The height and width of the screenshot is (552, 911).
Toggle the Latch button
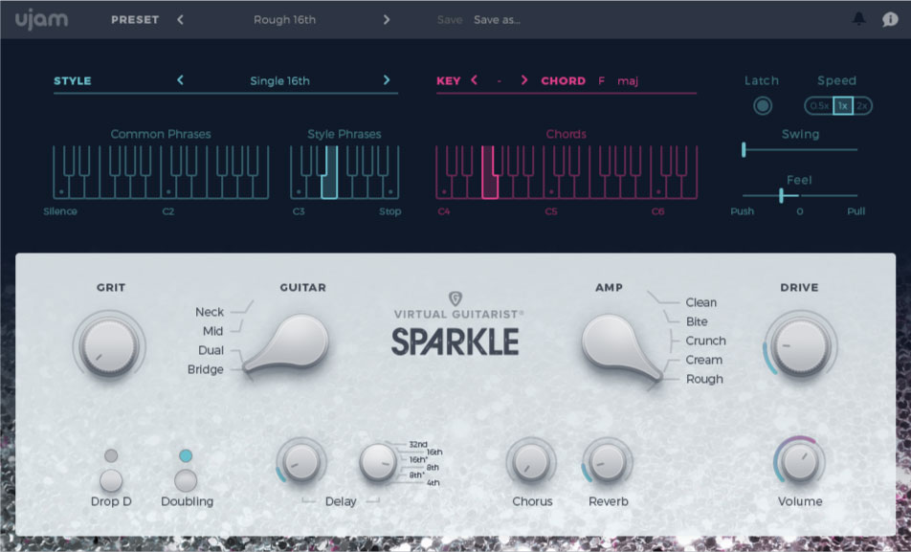tap(763, 106)
